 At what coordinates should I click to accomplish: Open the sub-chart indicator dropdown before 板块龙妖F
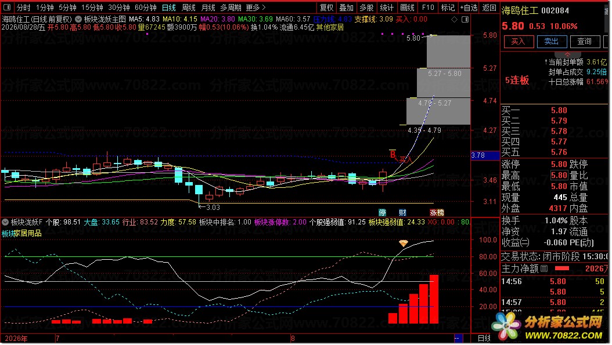5,222
